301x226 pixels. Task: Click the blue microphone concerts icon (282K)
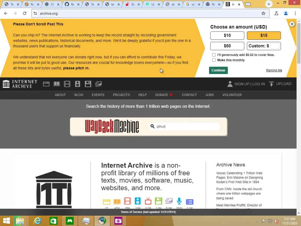(x=179, y=201)
